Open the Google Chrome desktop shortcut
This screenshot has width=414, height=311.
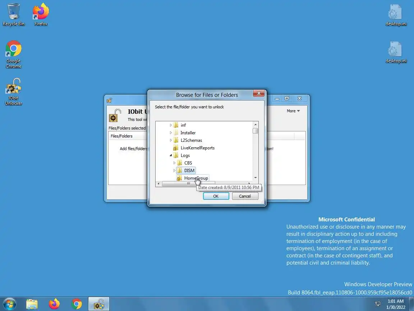13,54
